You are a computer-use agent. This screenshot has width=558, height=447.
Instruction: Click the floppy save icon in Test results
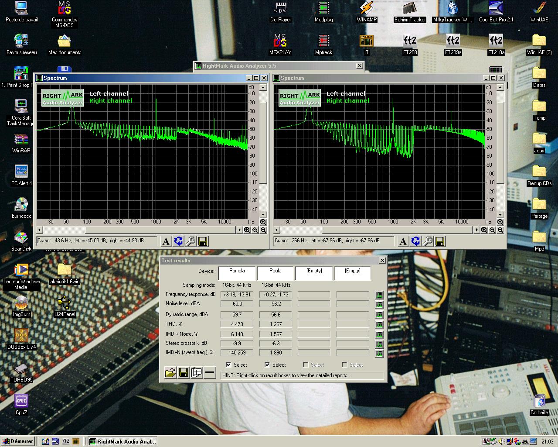184,372
